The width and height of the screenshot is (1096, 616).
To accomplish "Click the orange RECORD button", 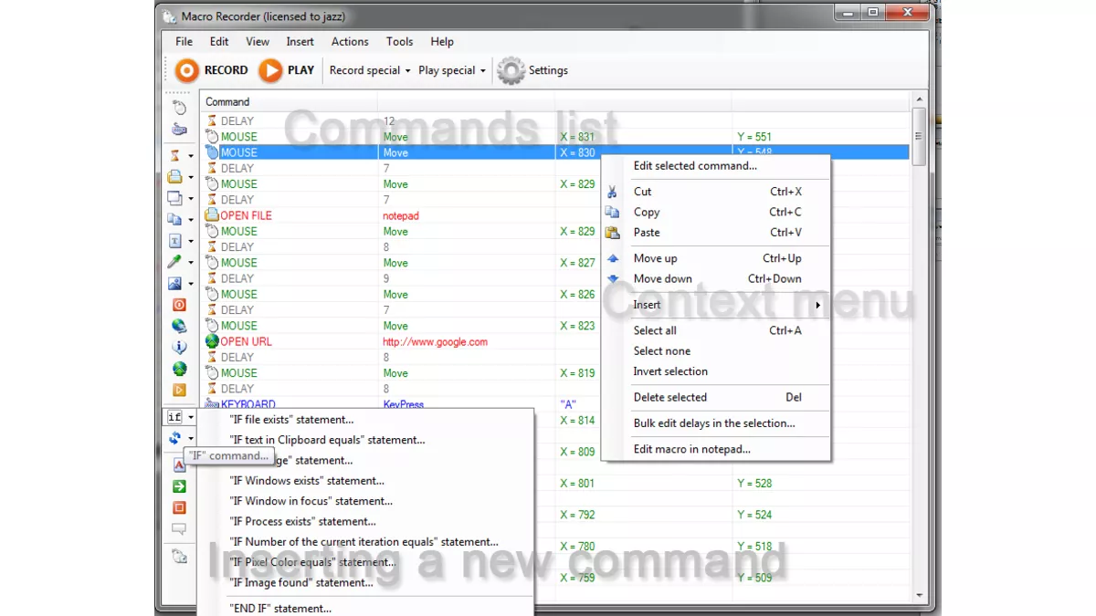I will 211,70.
